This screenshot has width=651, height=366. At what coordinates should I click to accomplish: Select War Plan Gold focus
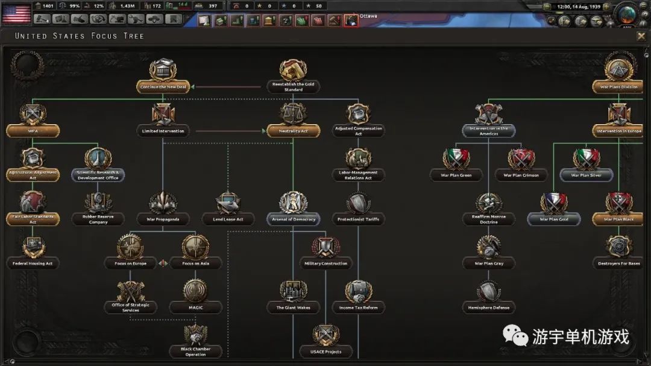click(554, 209)
